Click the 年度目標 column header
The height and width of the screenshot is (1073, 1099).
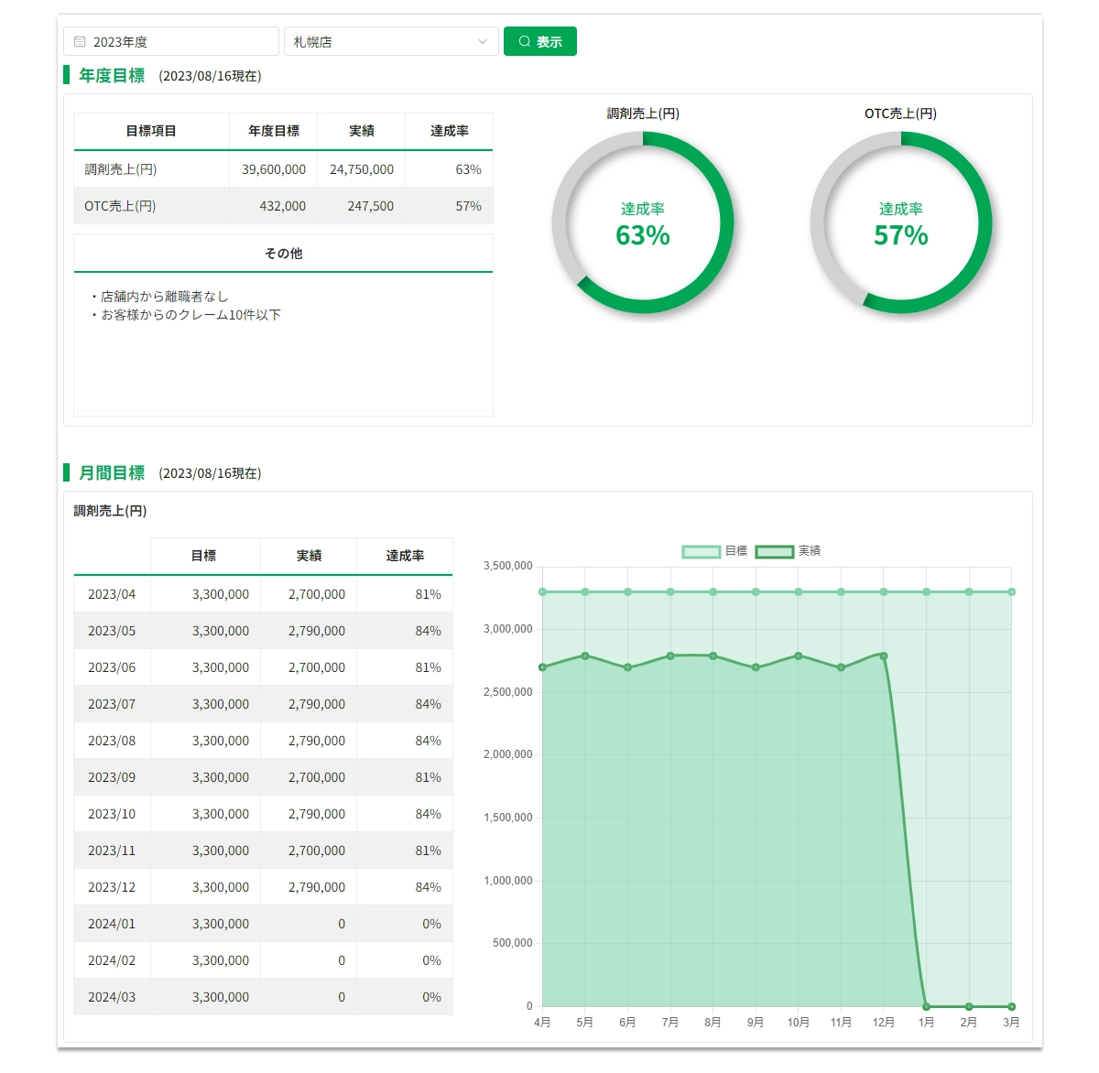click(x=274, y=131)
